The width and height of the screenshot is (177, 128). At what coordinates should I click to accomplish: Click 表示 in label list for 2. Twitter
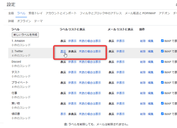[63, 52]
